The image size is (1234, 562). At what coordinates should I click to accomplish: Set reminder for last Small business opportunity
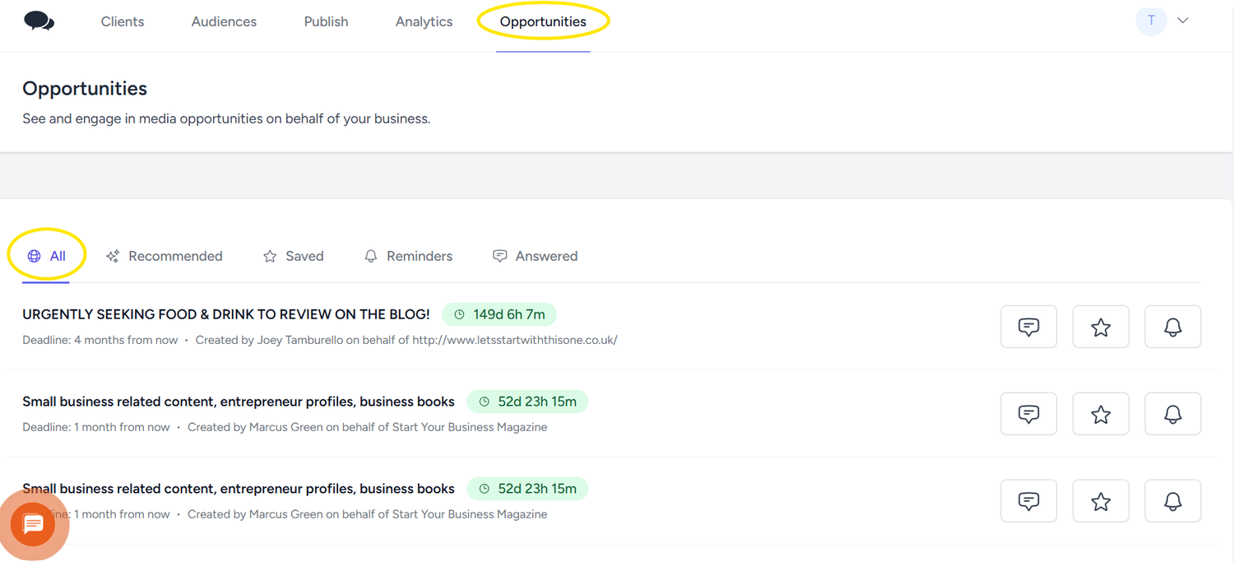point(1173,501)
